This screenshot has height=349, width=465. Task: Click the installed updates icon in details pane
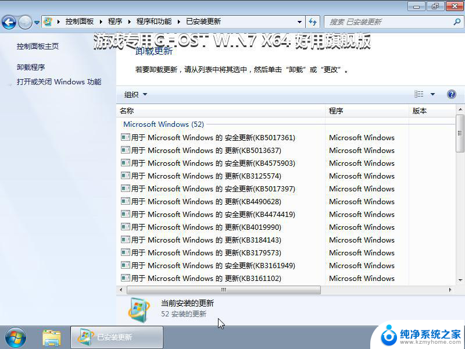139,309
